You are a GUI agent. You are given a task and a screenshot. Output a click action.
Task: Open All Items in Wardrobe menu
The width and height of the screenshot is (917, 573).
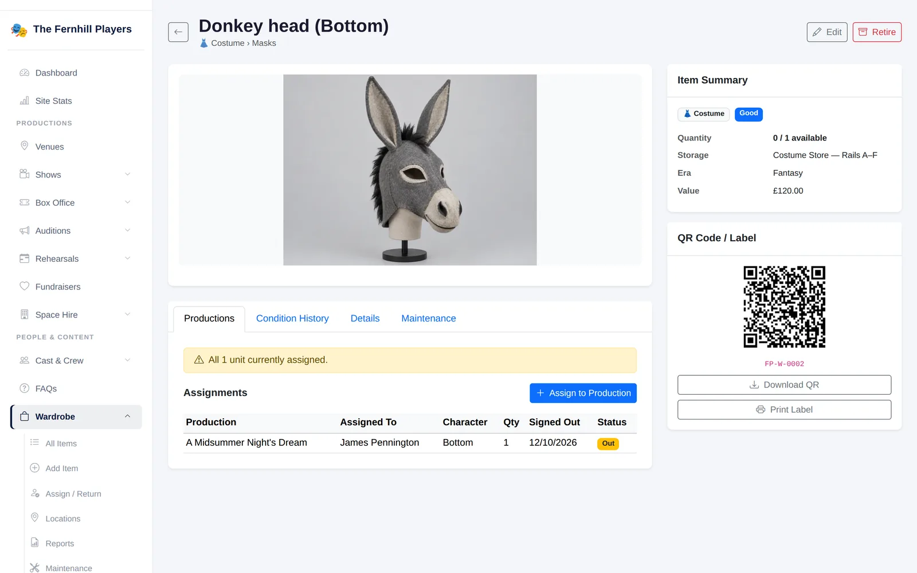coord(61,444)
